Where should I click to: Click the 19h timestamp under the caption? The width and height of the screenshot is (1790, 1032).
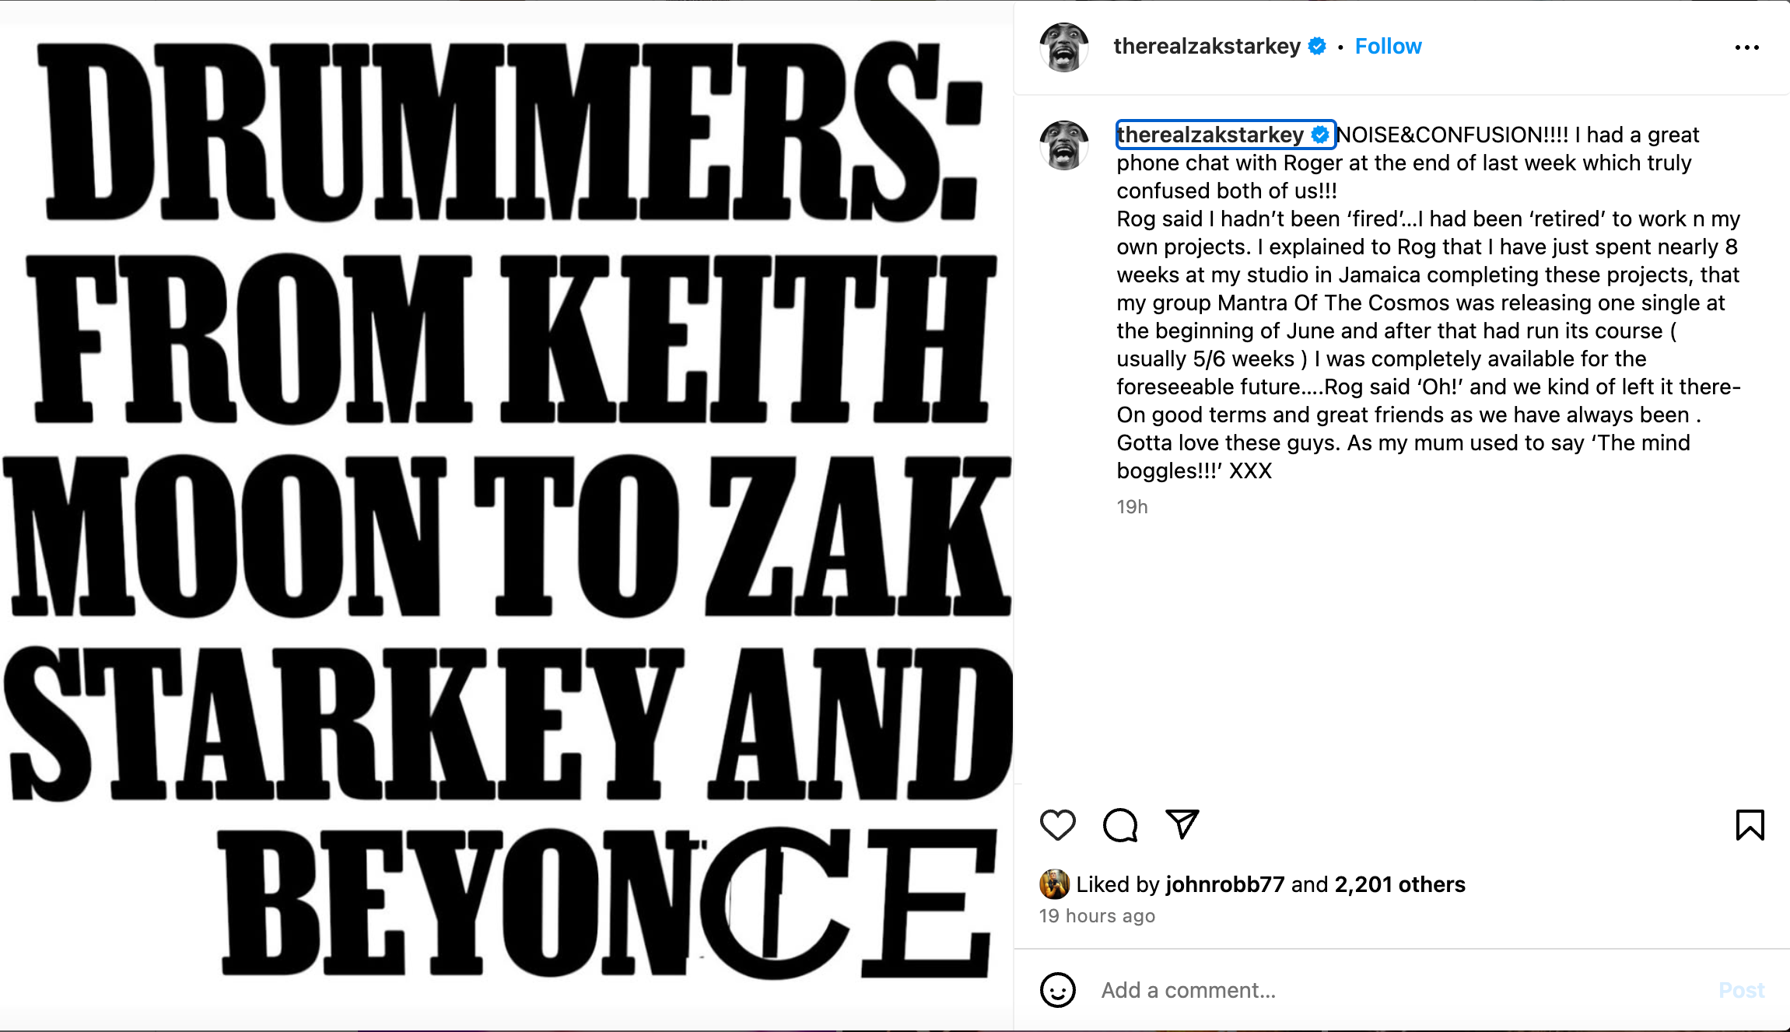pyautogui.click(x=1133, y=506)
